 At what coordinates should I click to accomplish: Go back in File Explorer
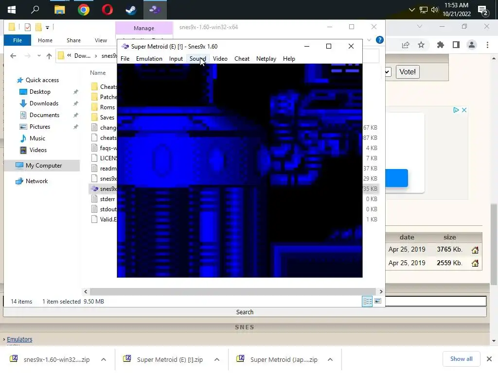click(13, 56)
